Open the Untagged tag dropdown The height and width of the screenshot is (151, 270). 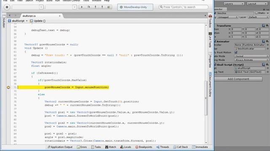227,17
